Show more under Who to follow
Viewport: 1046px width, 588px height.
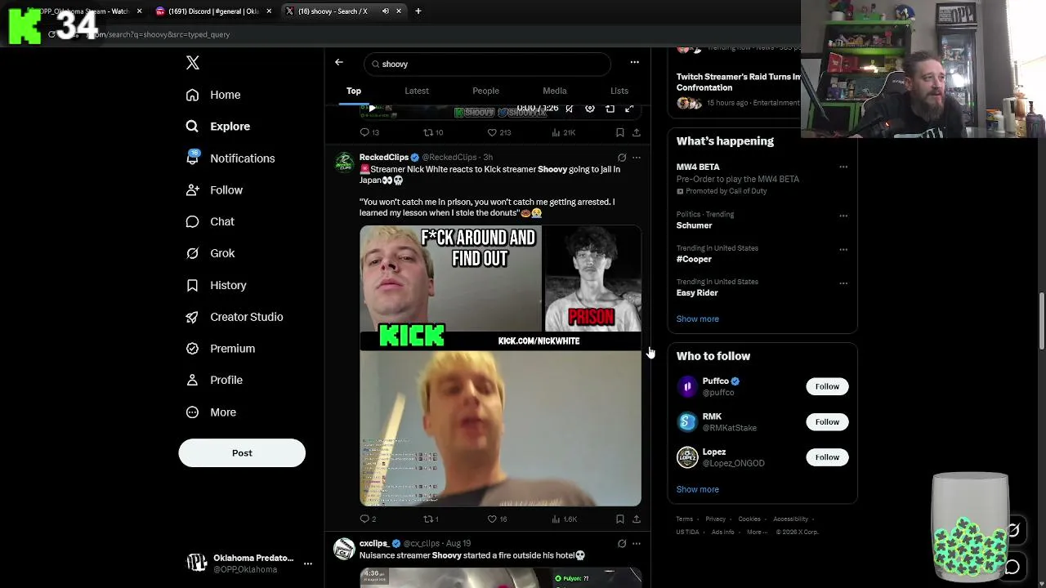click(x=698, y=489)
